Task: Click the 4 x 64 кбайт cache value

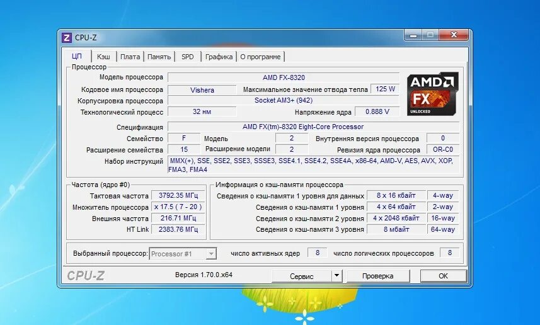Action: (x=396, y=207)
